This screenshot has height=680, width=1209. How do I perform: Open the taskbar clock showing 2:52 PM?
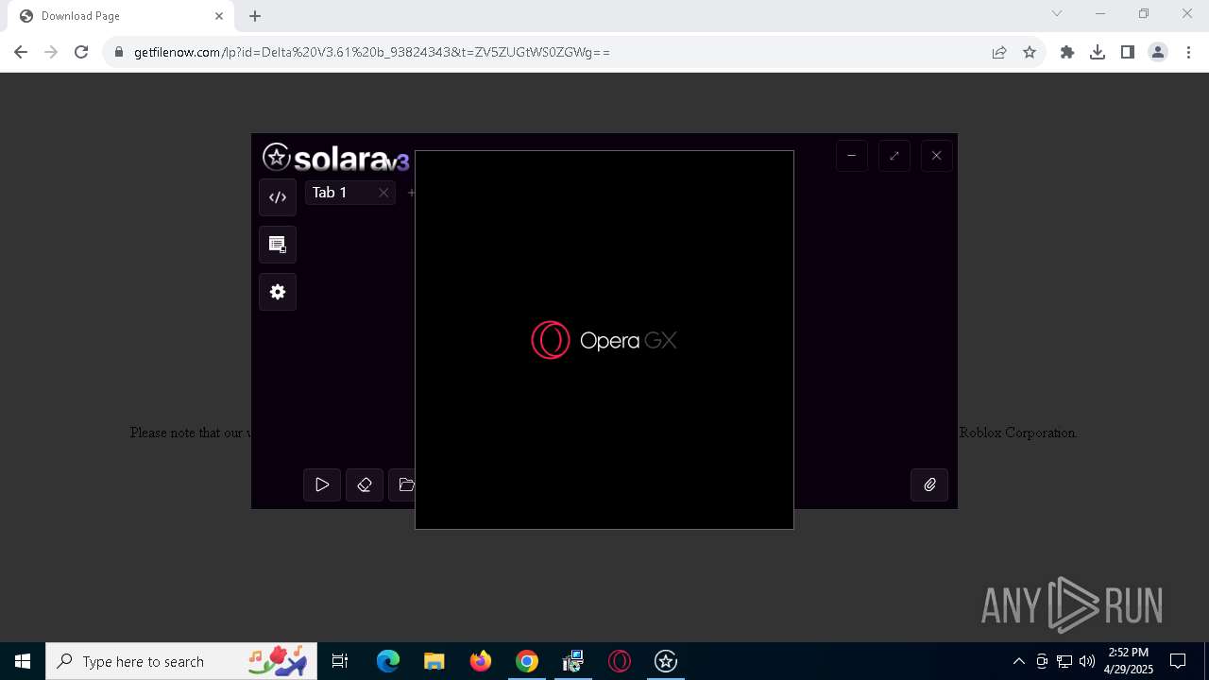[x=1129, y=661]
